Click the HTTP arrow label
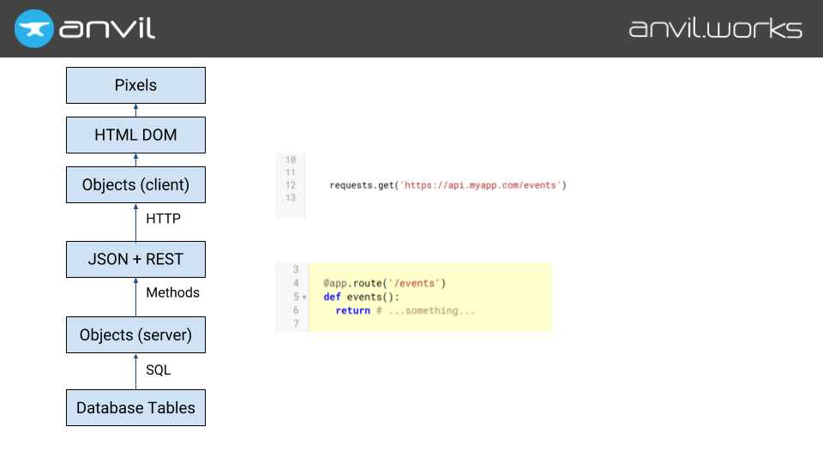 [x=163, y=219]
